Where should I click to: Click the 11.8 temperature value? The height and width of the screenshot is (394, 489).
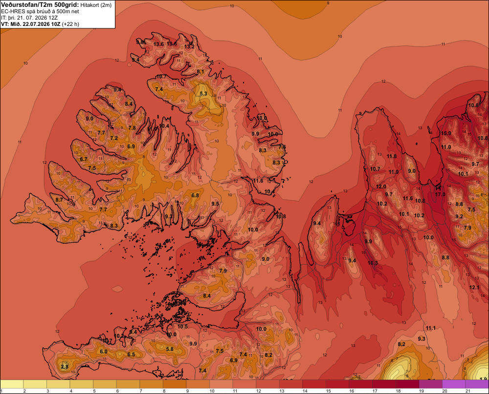(x=392, y=156)
